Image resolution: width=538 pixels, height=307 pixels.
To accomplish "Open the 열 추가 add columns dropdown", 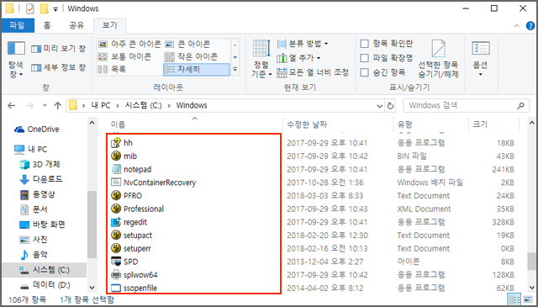I will pyautogui.click(x=299, y=58).
